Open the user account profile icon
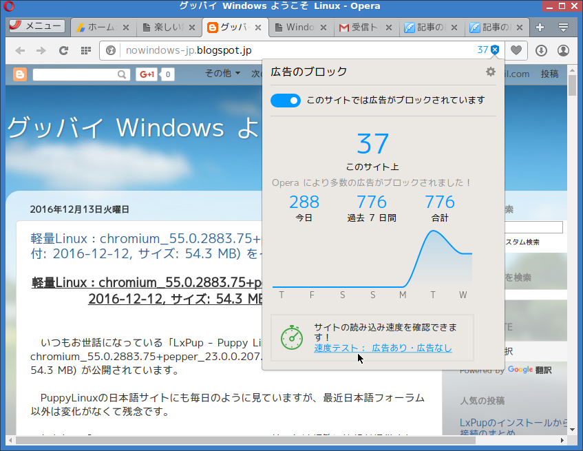 (563, 50)
